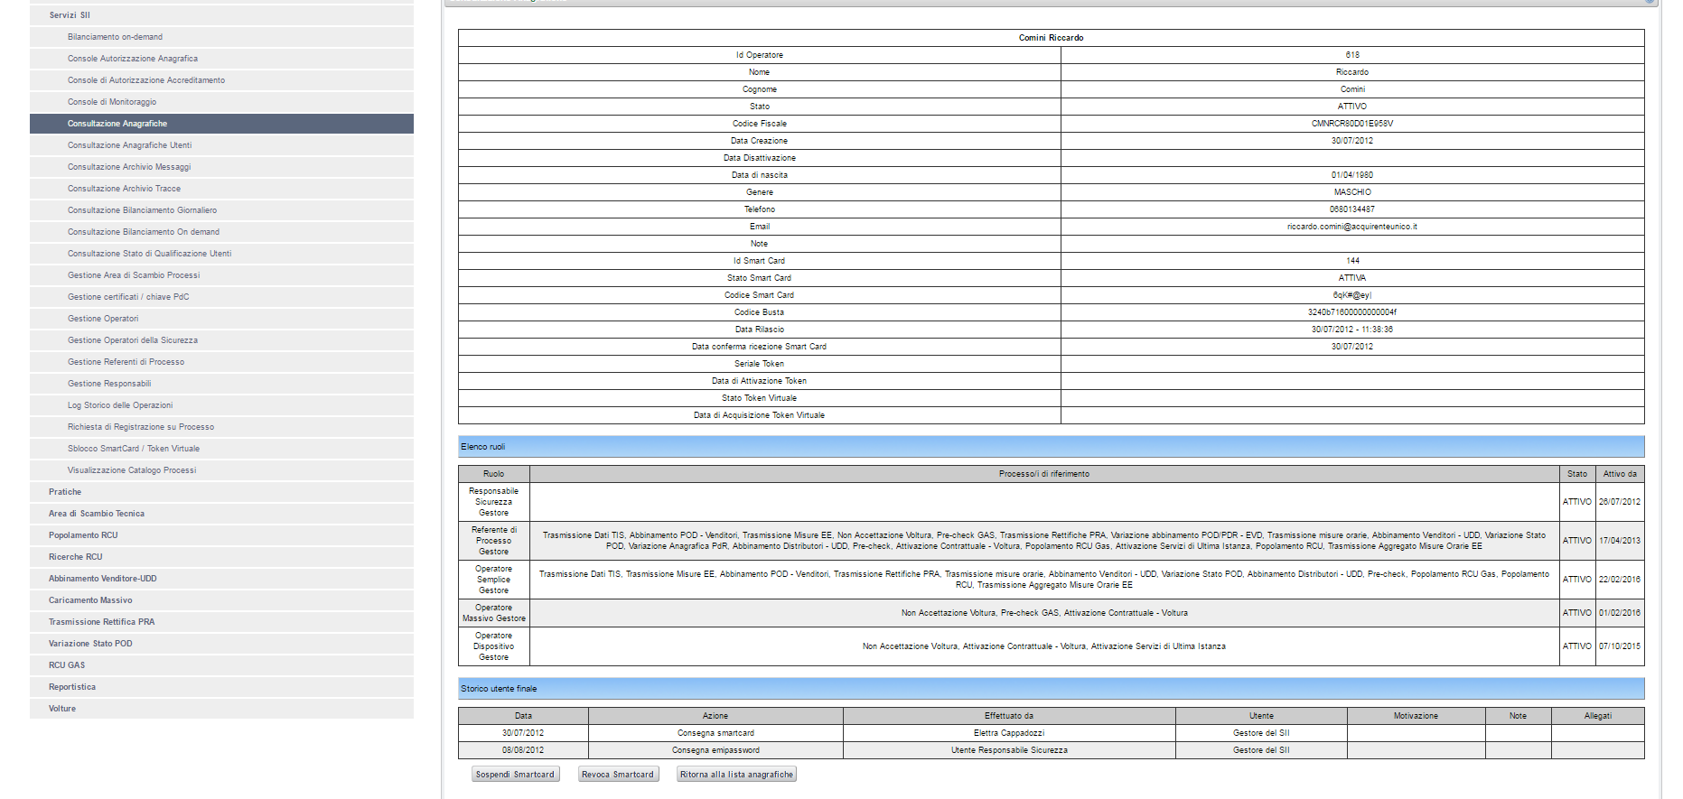Expand Variazione Stato POD section
This screenshot has width=1683, height=799.
[221, 644]
